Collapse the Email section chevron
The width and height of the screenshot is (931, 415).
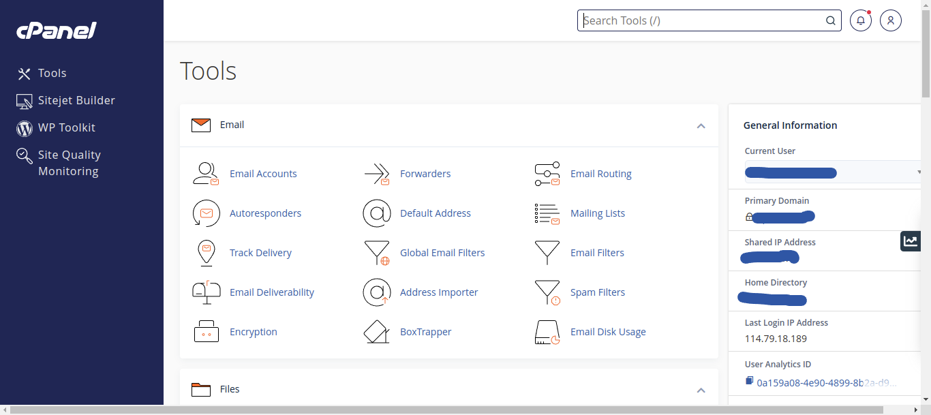click(x=701, y=125)
